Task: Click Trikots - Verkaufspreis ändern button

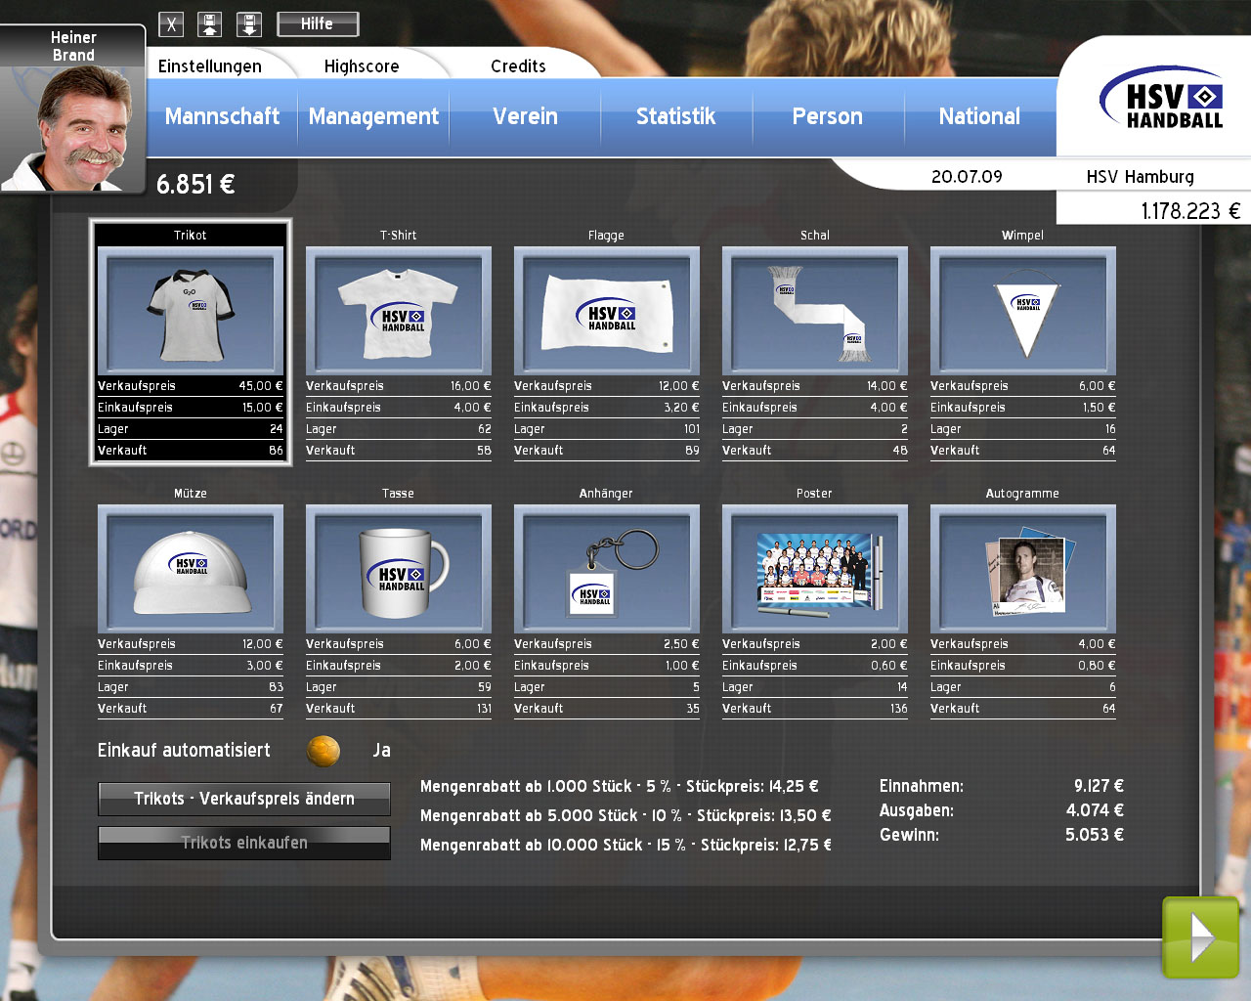Action: click(x=244, y=799)
